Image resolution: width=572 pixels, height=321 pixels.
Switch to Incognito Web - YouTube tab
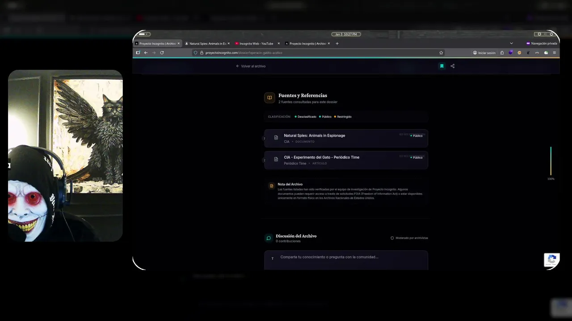coord(257,44)
